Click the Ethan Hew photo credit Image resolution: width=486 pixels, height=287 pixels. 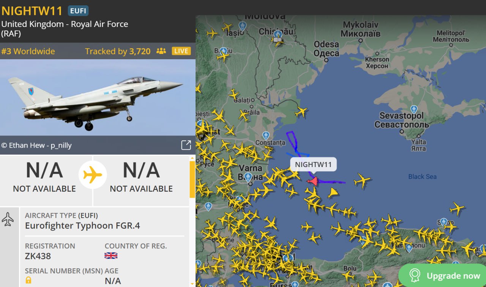point(36,145)
